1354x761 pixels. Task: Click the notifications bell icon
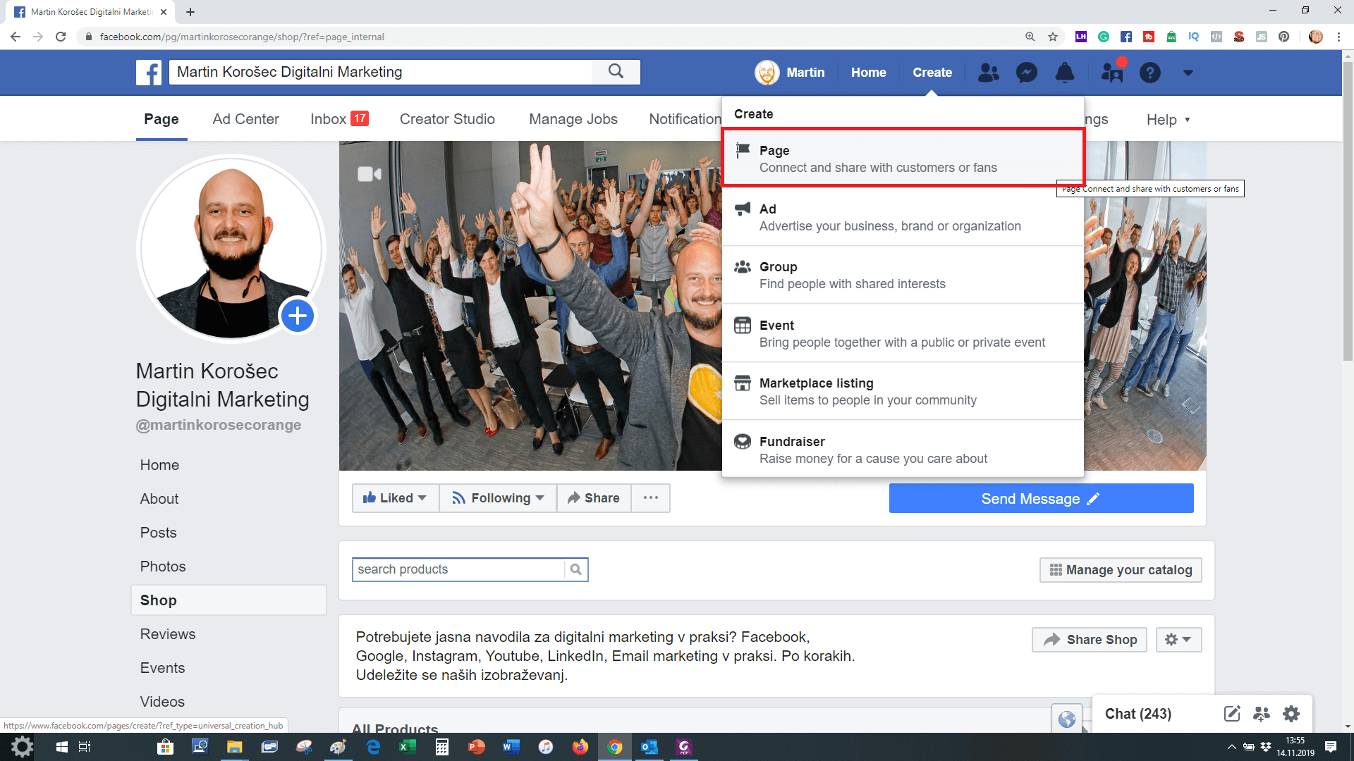[1064, 73]
